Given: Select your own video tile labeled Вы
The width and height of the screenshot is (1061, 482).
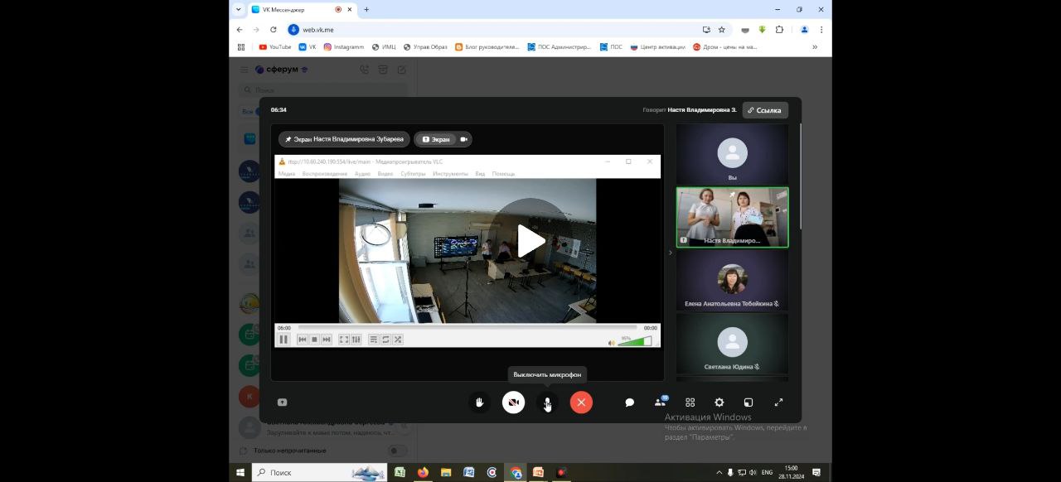Looking at the screenshot, I should [732, 154].
